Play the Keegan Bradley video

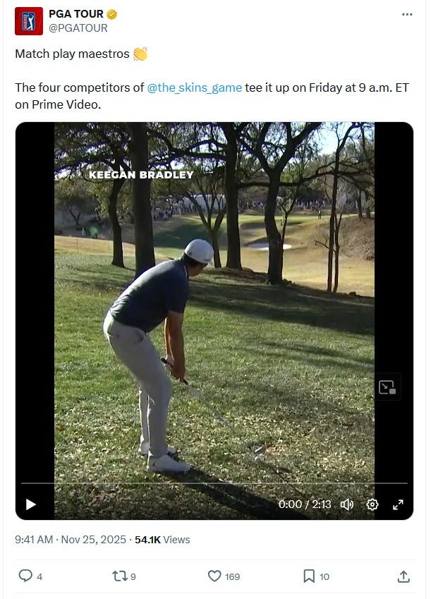click(30, 504)
